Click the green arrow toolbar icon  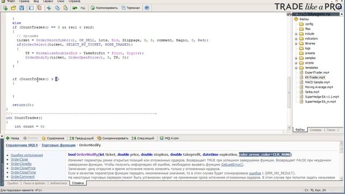[75, 8]
